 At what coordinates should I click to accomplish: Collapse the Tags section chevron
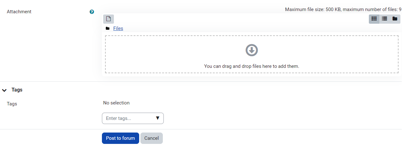(4, 90)
